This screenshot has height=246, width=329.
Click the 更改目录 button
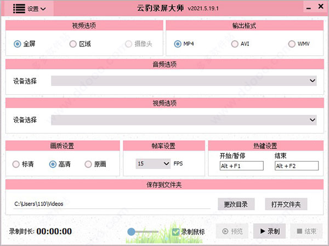pyautogui.click(x=236, y=204)
